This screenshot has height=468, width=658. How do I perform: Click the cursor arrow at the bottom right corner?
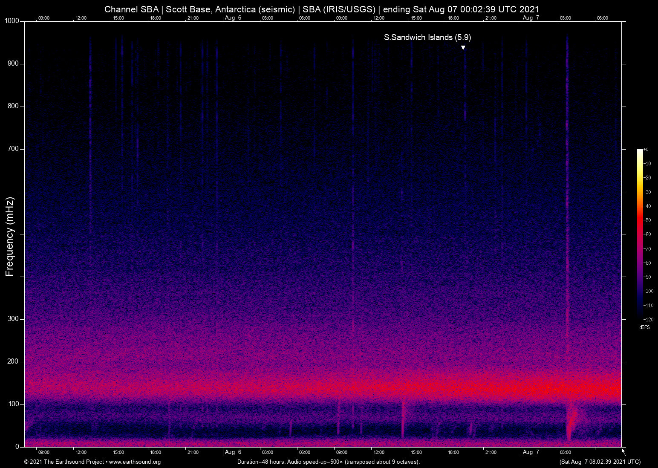point(623,451)
